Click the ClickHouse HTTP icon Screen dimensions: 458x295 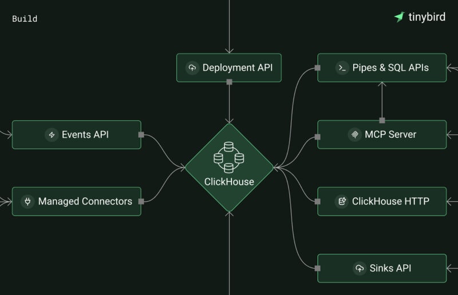pos(342,201)
